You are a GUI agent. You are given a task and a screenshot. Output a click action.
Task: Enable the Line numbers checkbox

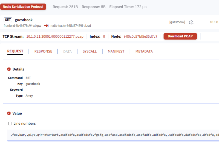[10, 123]
